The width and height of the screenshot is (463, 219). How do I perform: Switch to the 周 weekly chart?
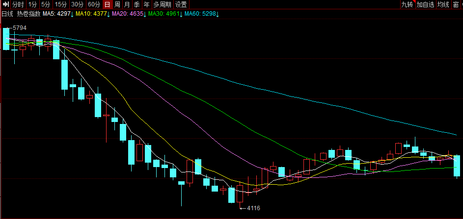click(x=117, y=4)
